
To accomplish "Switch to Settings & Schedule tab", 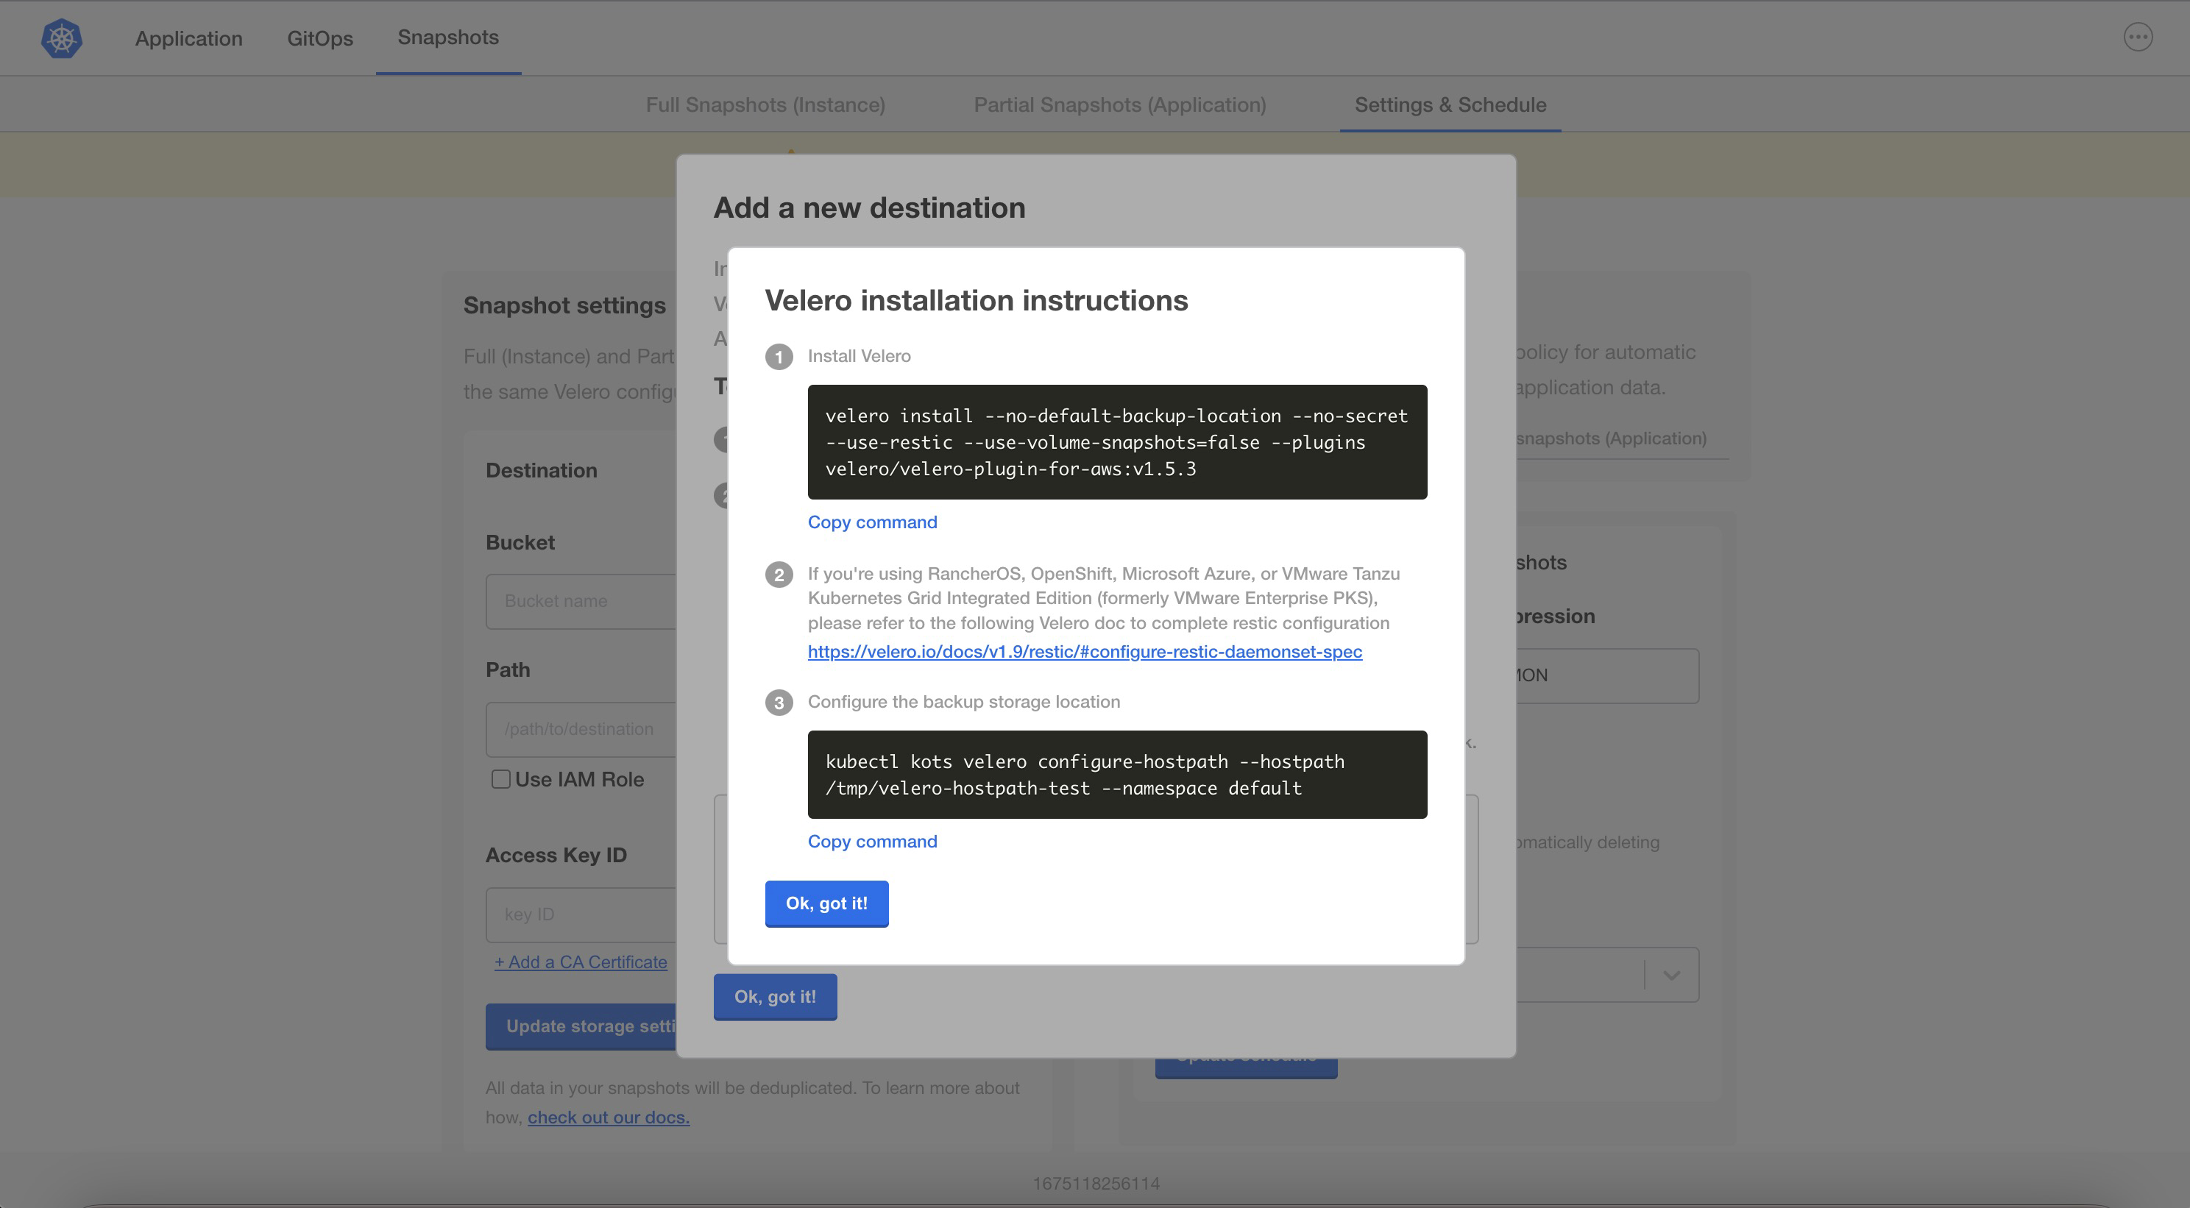I will (x=1450, y=104).
